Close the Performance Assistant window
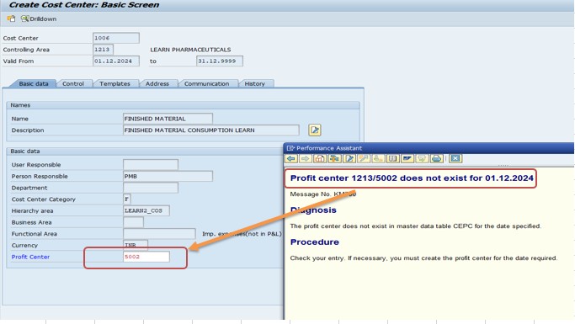The width and height of the screenshot is (575, 324). [x=455, y=158]
